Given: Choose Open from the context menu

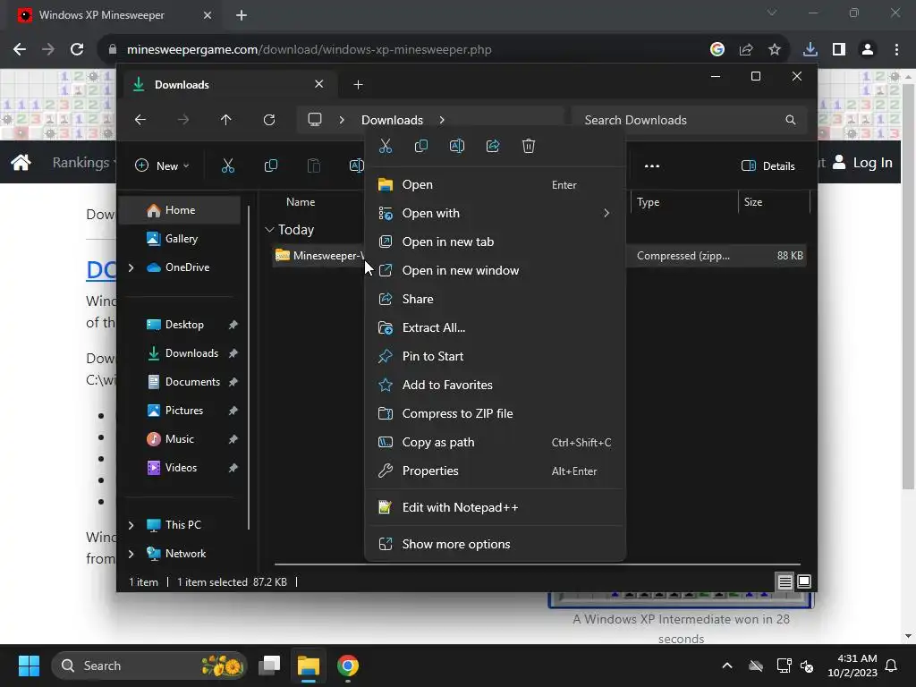Looking at the screenshot, I should (x=495, y=184).
